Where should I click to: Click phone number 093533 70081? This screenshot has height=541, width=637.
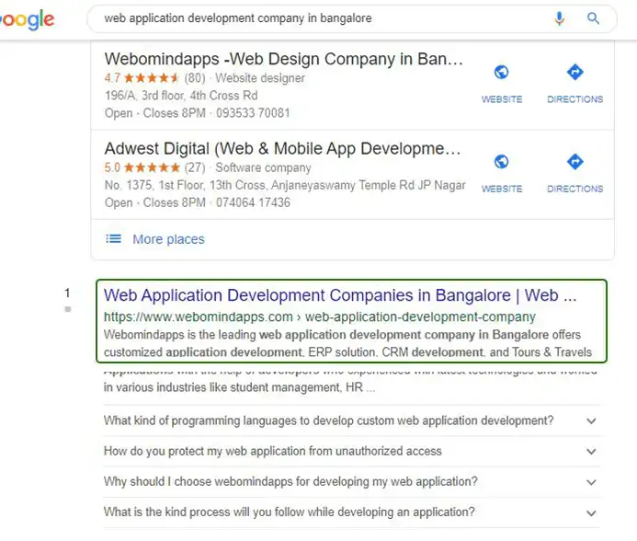253,113
